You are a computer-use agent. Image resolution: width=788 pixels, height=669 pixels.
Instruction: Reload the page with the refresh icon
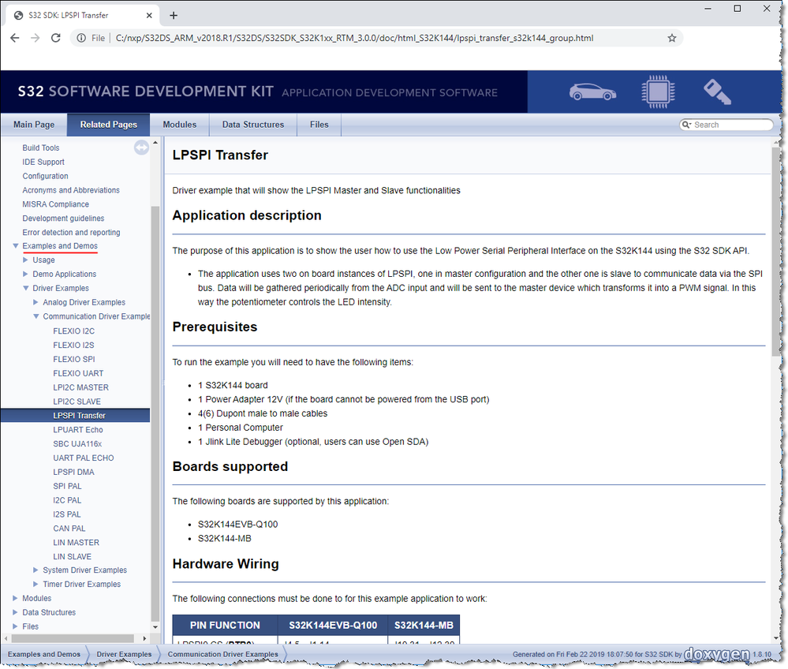click(55, 38)
